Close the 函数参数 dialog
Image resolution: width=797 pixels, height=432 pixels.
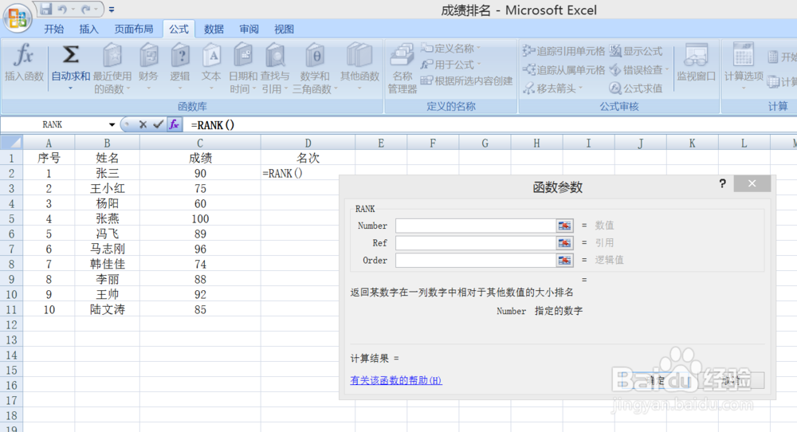[x=752, y=183]
